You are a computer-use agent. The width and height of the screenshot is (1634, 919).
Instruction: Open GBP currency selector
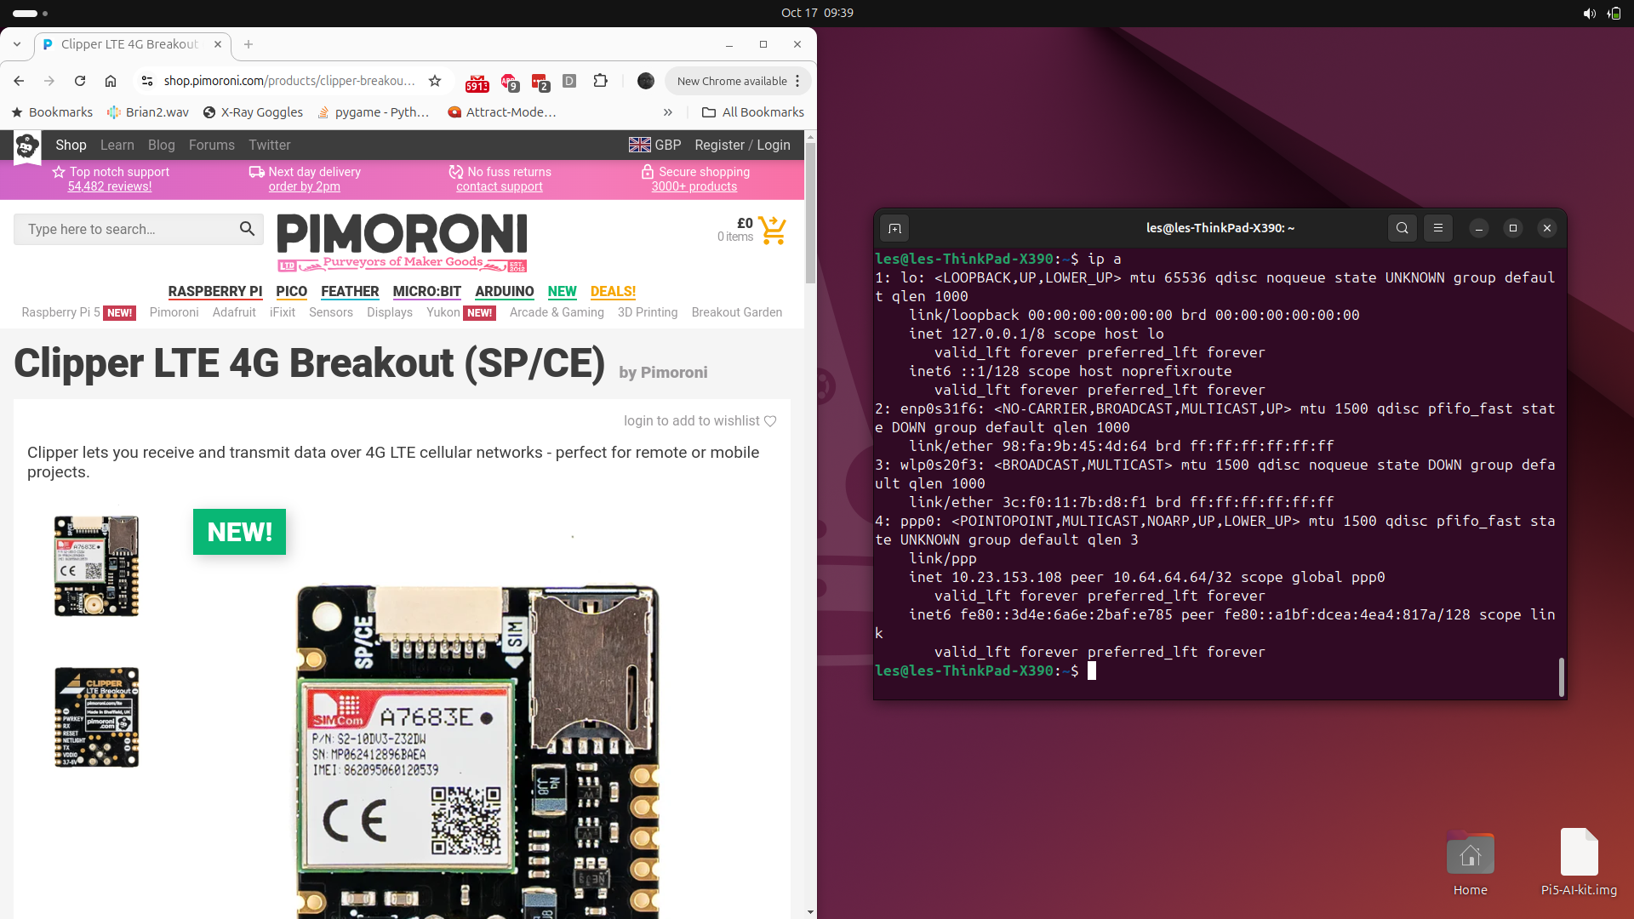[655, 145]
